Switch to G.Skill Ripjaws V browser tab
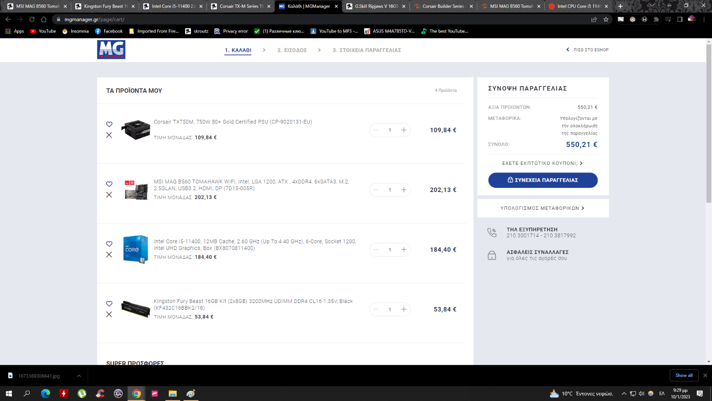 click(376, 6)
